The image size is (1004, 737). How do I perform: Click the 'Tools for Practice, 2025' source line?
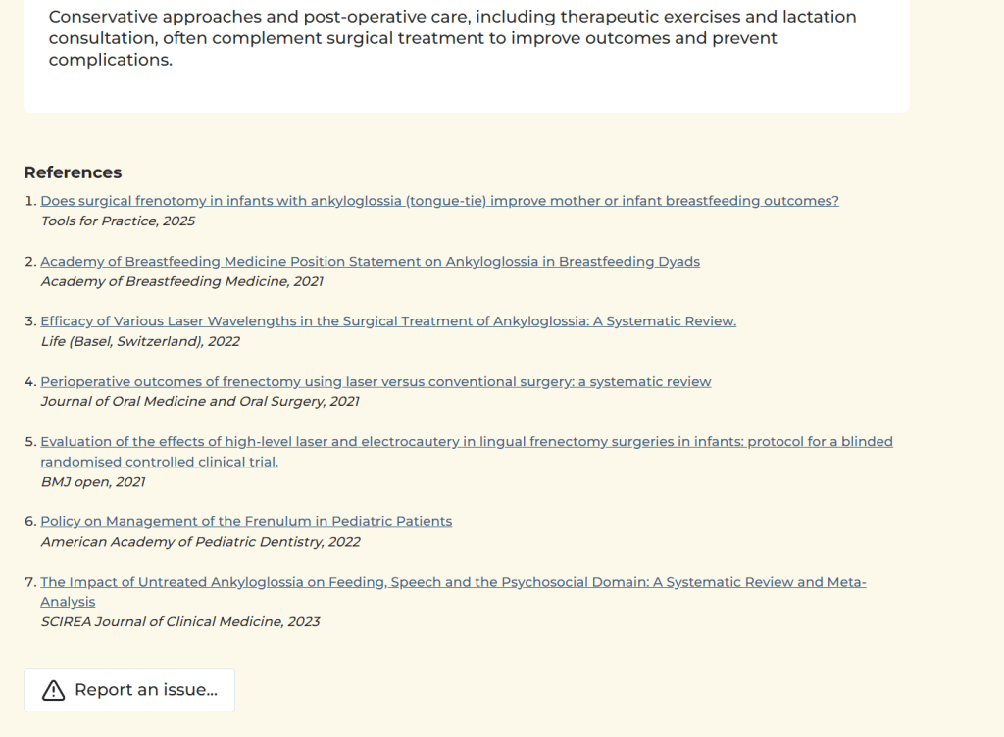pos(118,221)
